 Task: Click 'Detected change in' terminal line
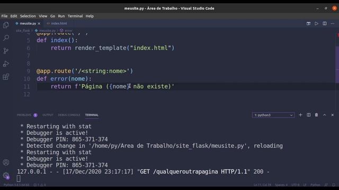tap(151, 146)
